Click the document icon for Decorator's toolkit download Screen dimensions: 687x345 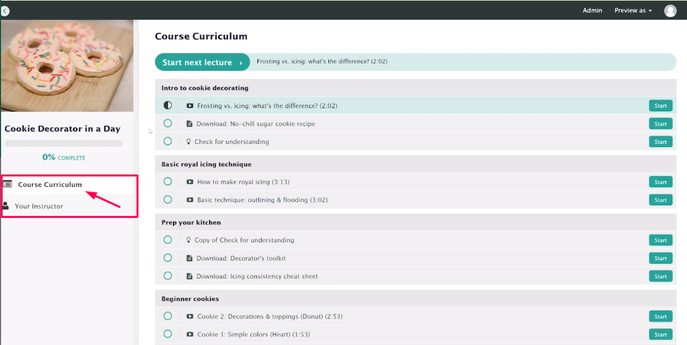click(189, 258)
